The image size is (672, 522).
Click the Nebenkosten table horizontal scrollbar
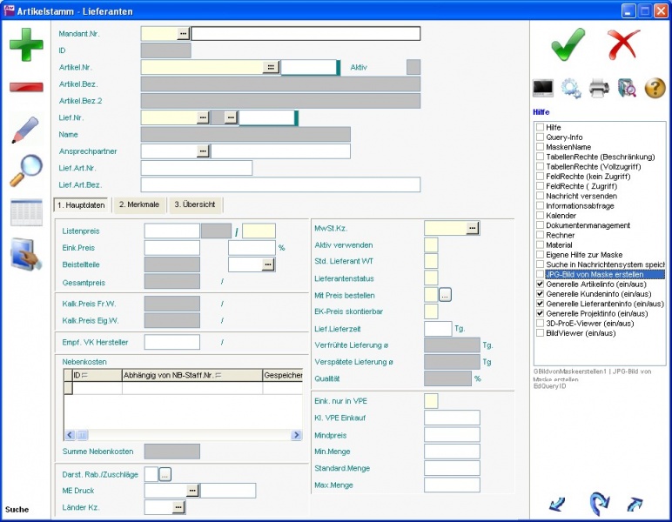[183, 434]
